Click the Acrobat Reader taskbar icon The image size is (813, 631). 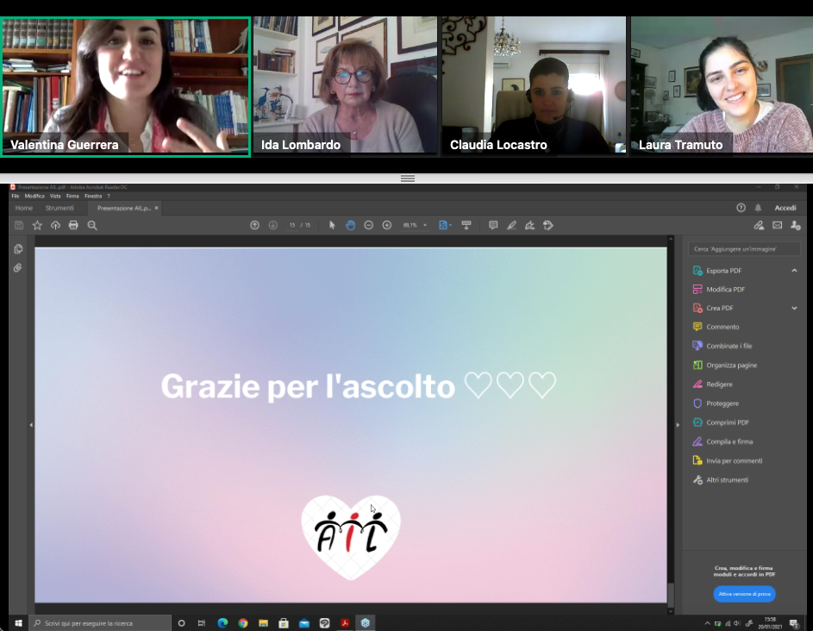(345, 622)
